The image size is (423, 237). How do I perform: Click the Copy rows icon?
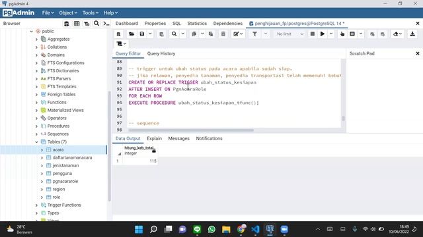tap(194, 34)
